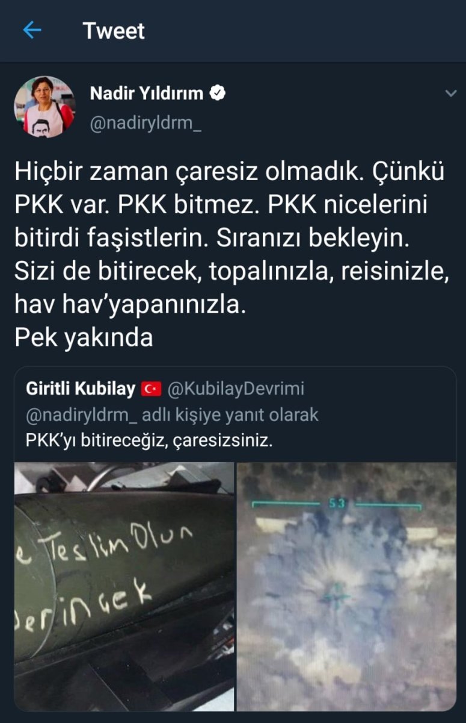Open the Nadir Yıldırım display name link
This screenshot has width=466, height=723.
coord(146,93)
